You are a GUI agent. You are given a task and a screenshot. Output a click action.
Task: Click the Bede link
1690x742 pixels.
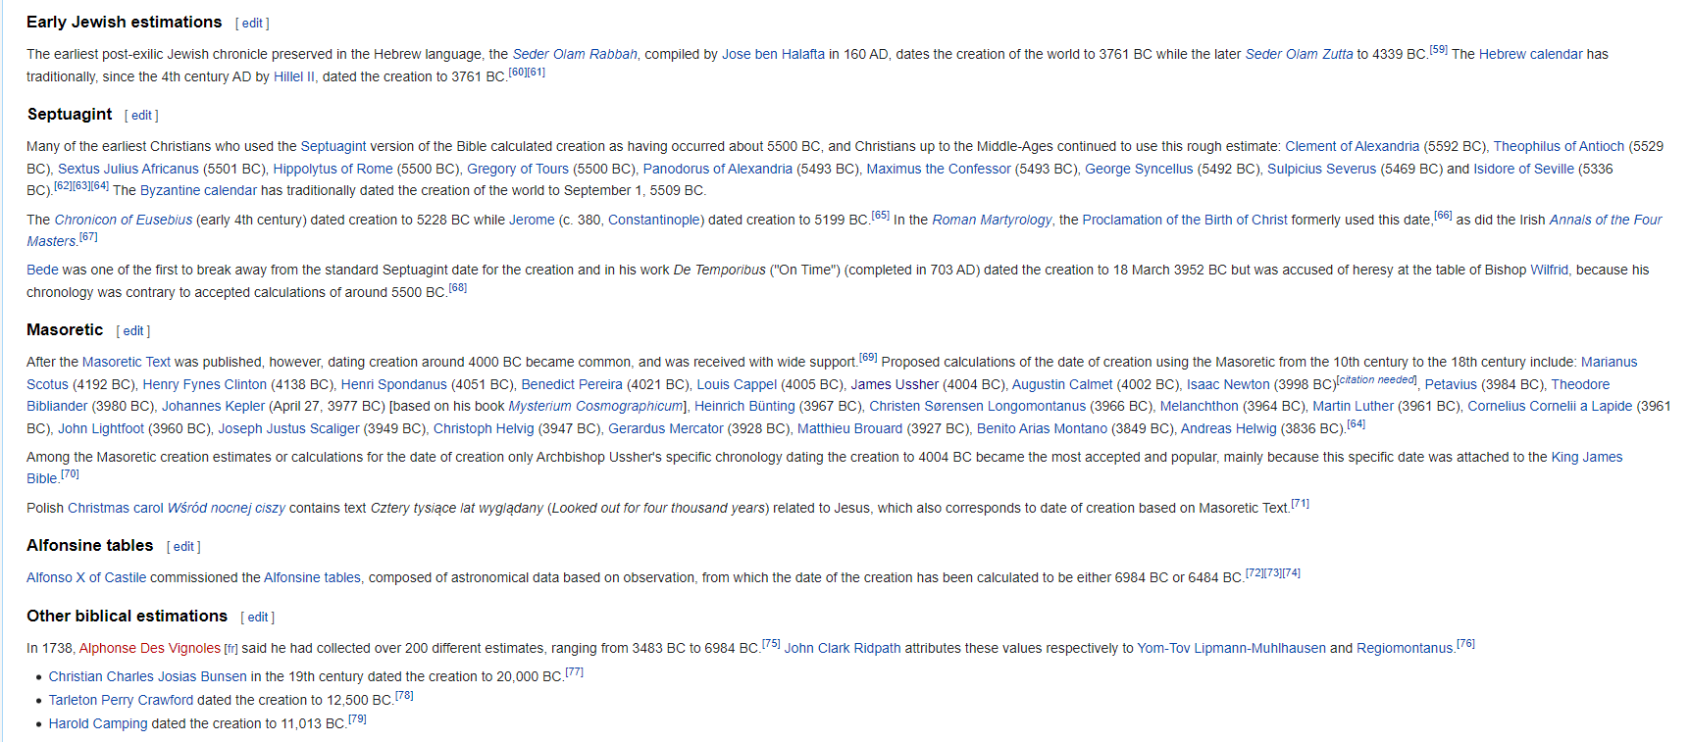[42, 270]
